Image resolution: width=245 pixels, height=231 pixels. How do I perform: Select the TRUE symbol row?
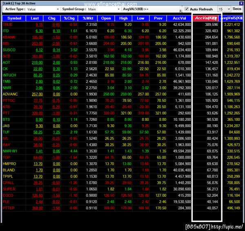click(122, 25)
